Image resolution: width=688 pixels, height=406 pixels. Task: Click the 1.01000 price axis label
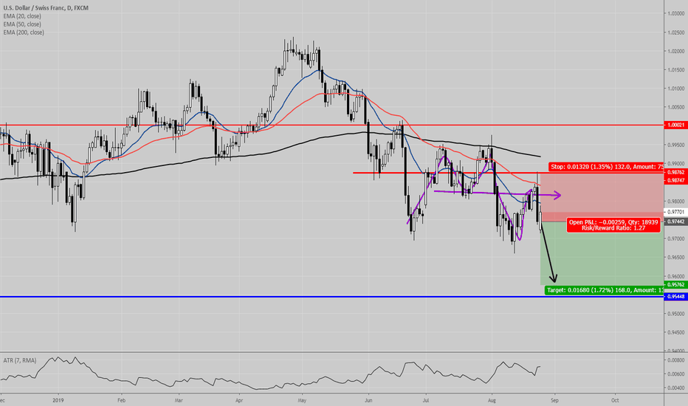[x=675, y=89]
